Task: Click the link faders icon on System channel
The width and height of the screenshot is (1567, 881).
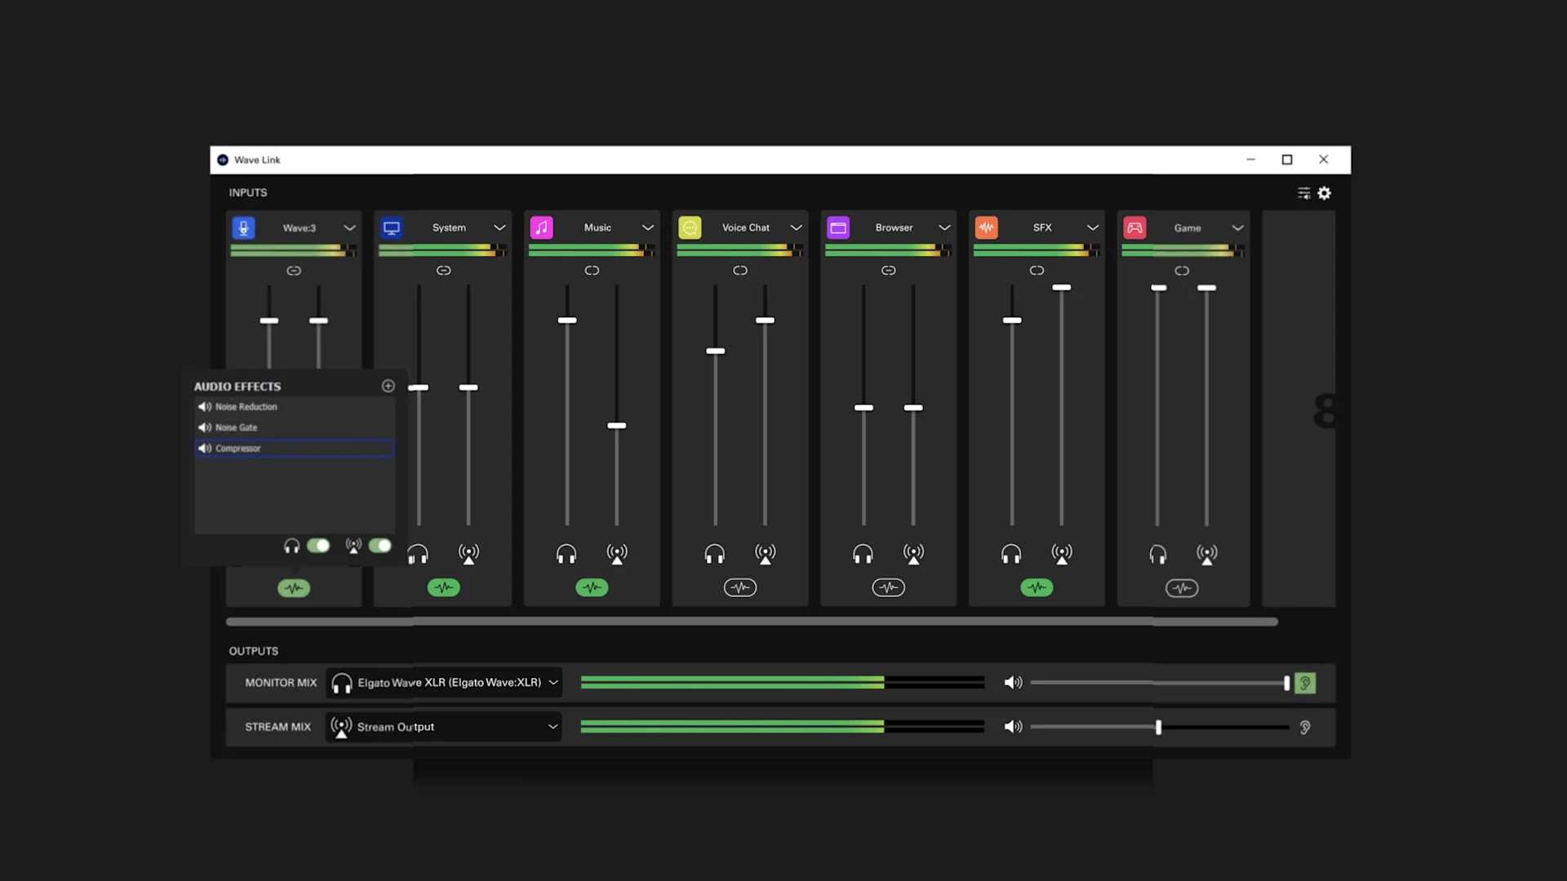Action: (443, 270)
